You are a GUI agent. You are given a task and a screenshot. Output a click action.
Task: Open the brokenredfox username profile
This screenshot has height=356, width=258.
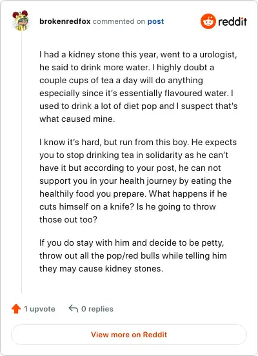click(x=65, y=21)
